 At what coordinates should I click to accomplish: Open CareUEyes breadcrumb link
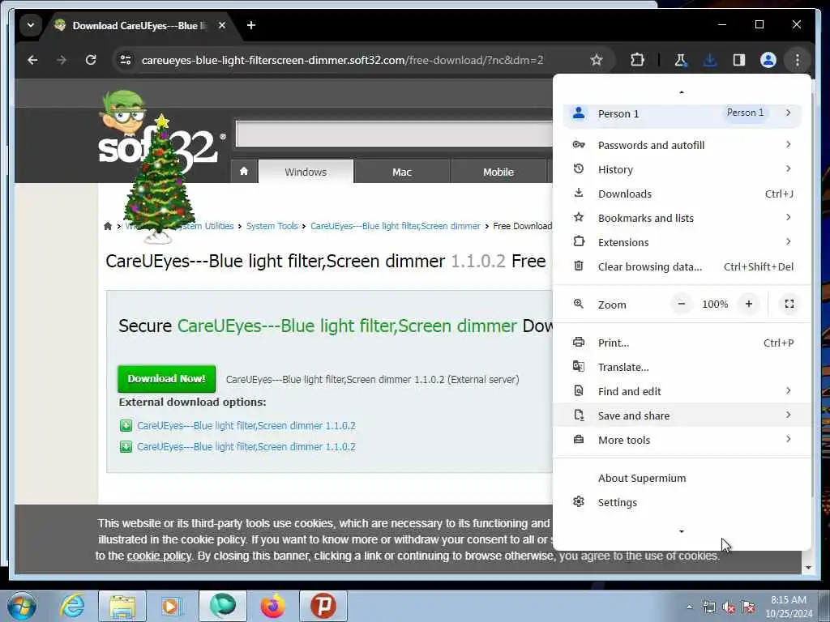396,226
